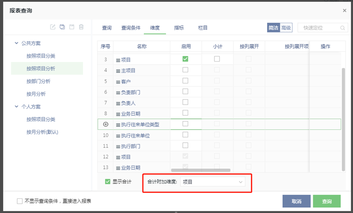Select the 按部门分析 scheme
353x213 pixels.
[39, 81]
